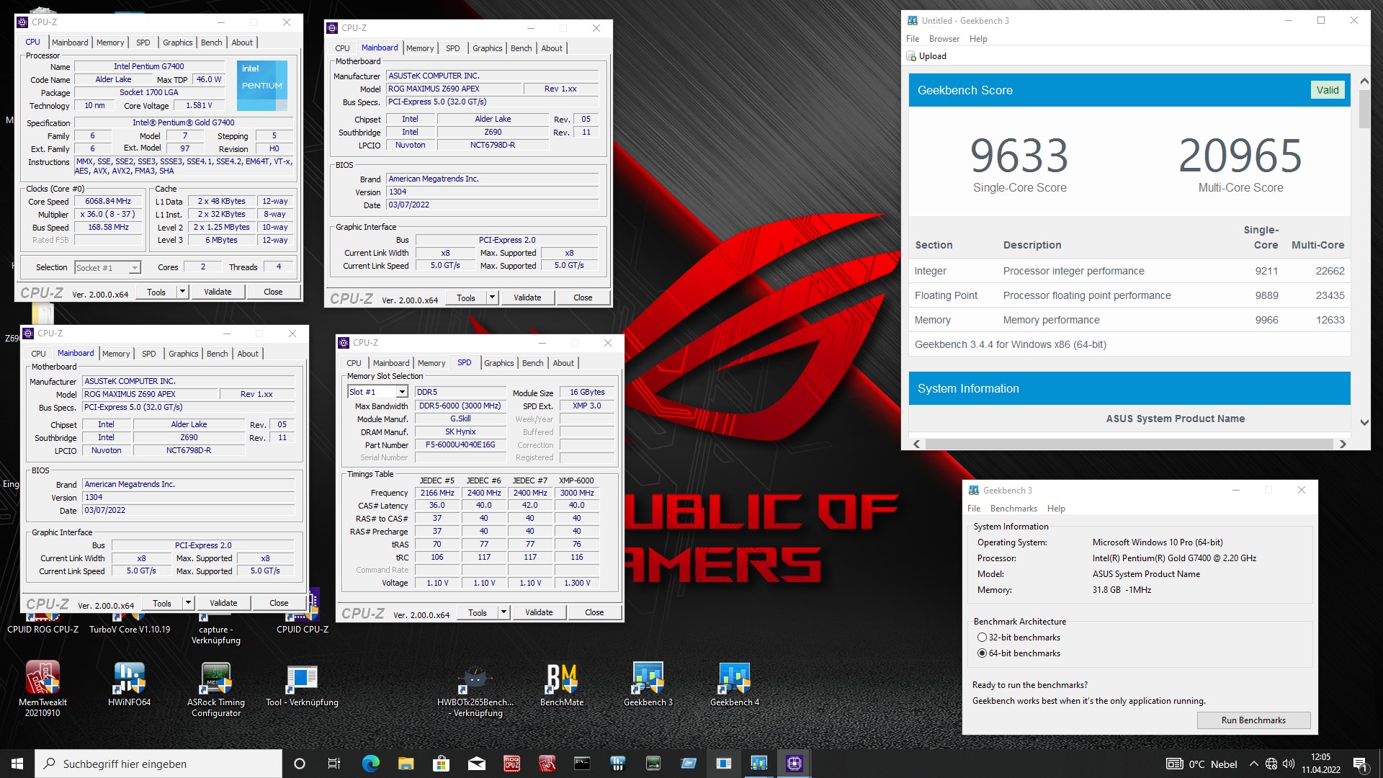Open ASRock Timing Configurator shortcut
Image resolution: width=1383 pixels, height=778 pixels.
(216, 688)
